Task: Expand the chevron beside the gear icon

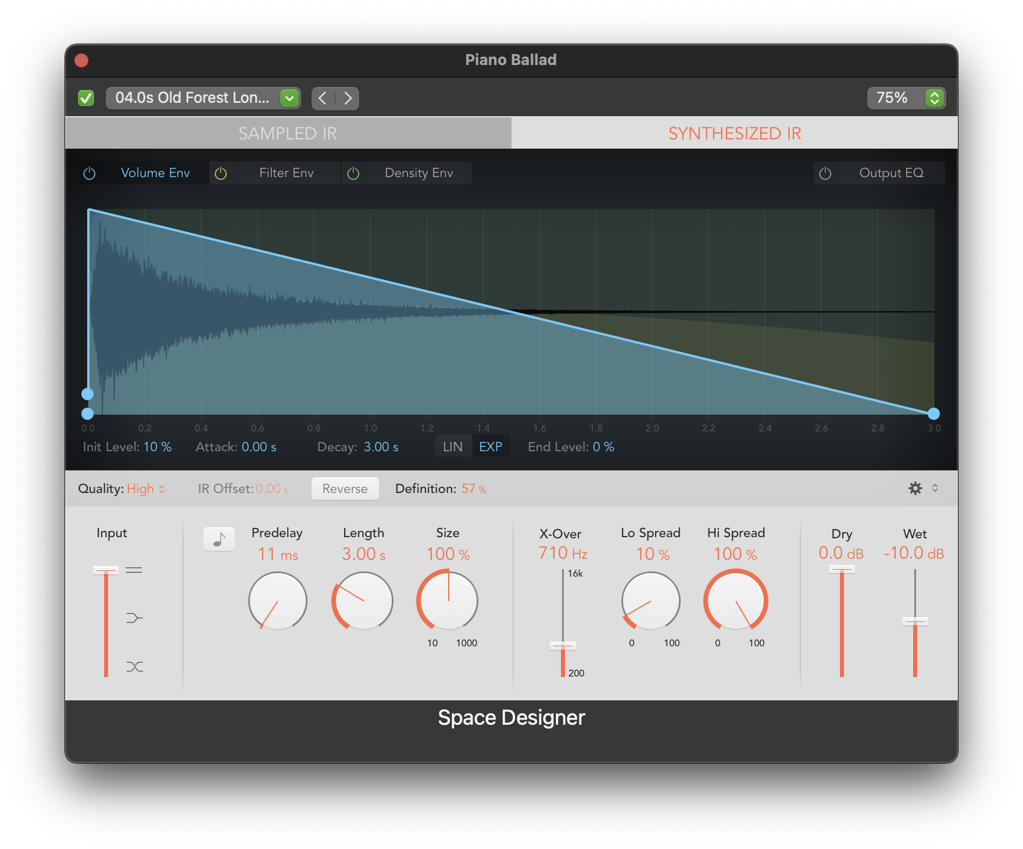Action: 935,488
